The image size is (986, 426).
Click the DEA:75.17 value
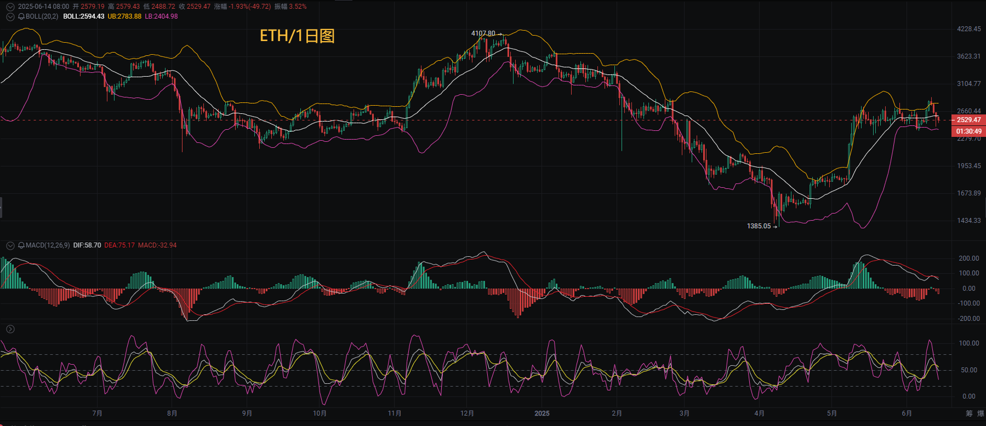(x=119, y=245)
